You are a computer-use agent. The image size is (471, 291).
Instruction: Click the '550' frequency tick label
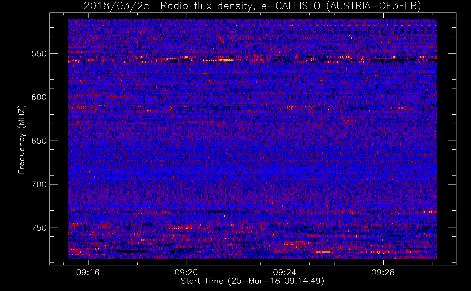pyautogui.click(x=39, y=54)
